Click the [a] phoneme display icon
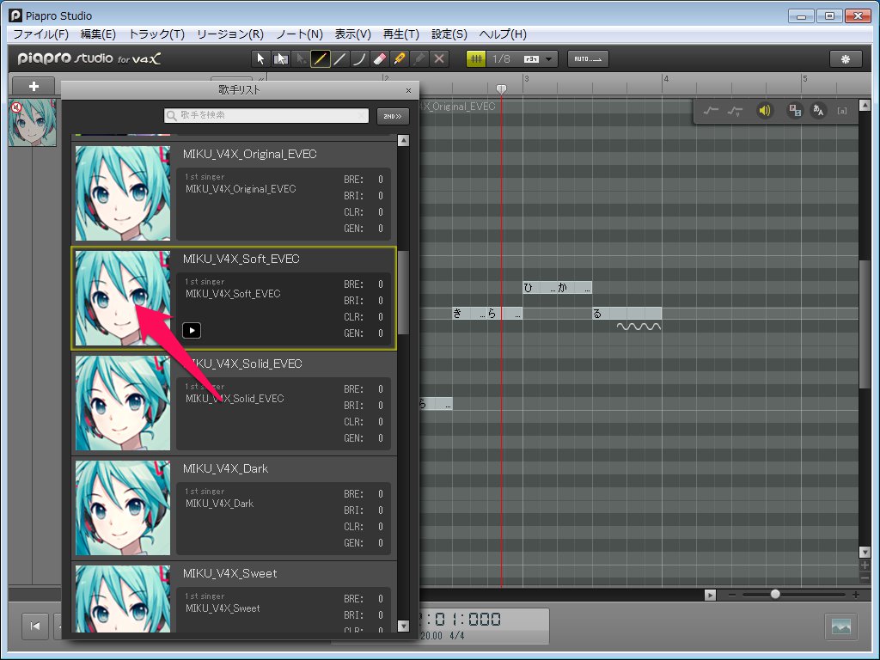This screenshot has width=880, height=660. pos(842,111)
